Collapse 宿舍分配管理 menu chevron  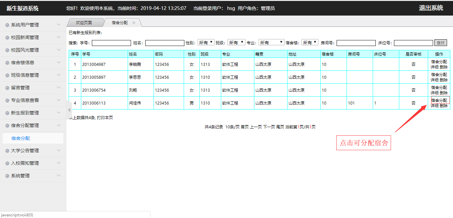[x=59, y=125]
